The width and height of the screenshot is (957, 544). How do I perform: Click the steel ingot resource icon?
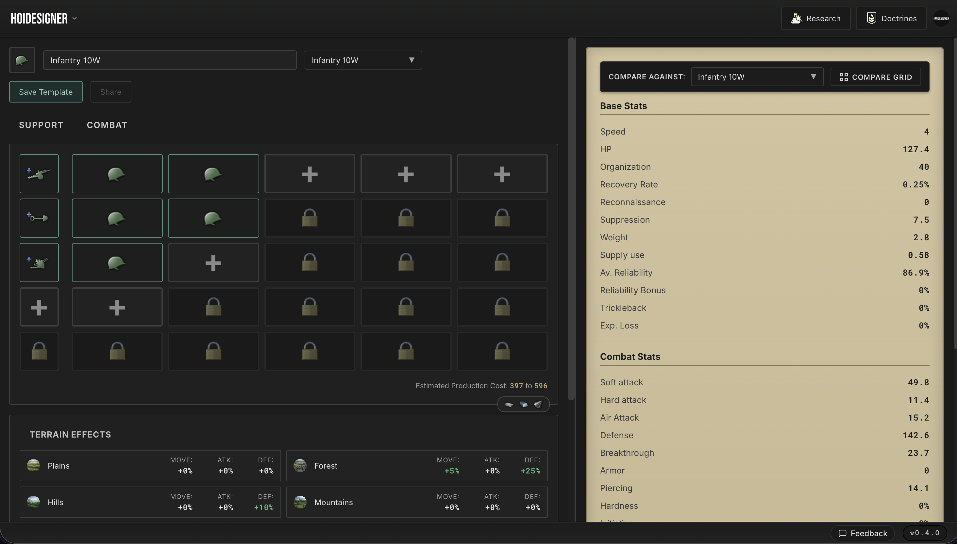pyautogui.click(x=524, y=404)
